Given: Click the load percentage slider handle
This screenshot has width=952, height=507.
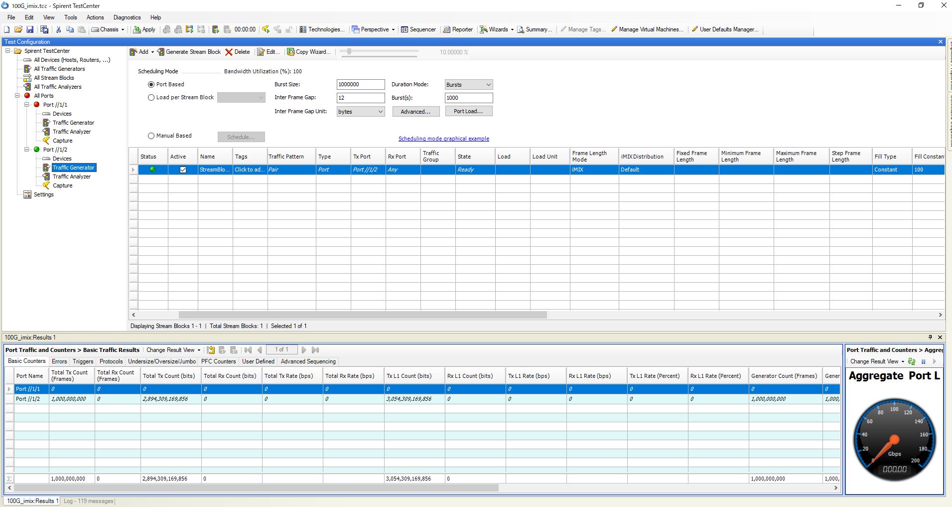Looking at the screenshot, I should (350, 51).
